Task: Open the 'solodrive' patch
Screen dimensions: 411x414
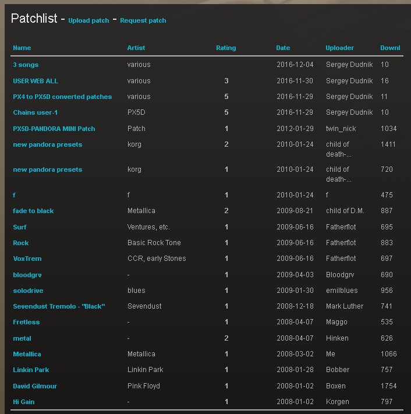Action: (x=28, y=291)
